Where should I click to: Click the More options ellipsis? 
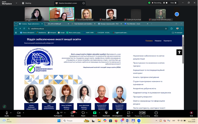[x=156, y=113]
